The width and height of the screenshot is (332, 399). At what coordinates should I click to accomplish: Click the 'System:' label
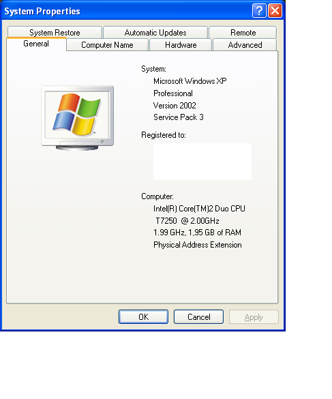[153, 69]
